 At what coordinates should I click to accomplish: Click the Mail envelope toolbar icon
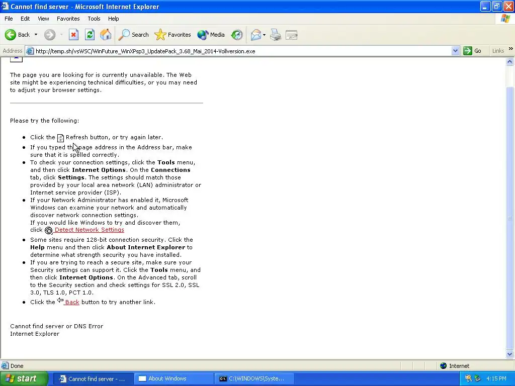point(255,35)
